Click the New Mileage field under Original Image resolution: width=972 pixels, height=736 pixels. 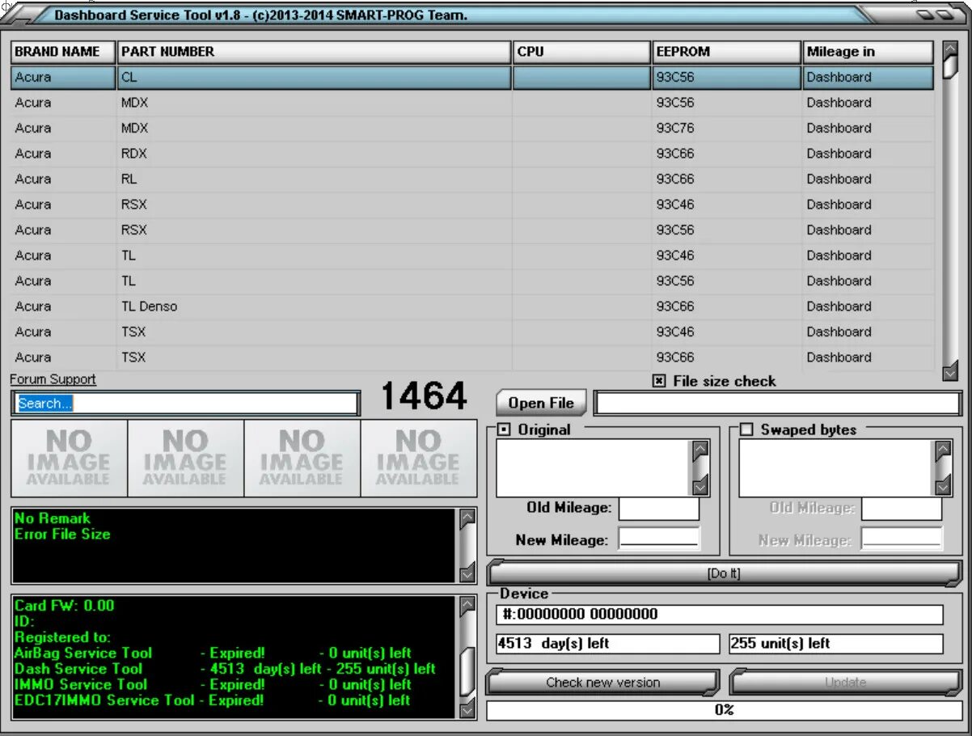click(659, 539)
